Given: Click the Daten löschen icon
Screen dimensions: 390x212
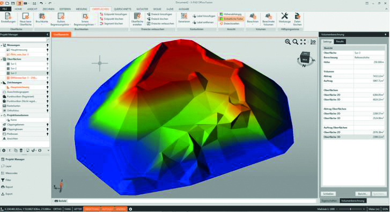Looking at the screenshot, I should click(x=297, y=18).
